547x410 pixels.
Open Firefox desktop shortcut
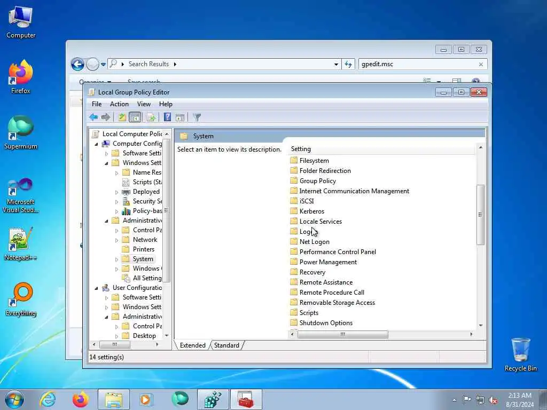click(x=21, y=77)
